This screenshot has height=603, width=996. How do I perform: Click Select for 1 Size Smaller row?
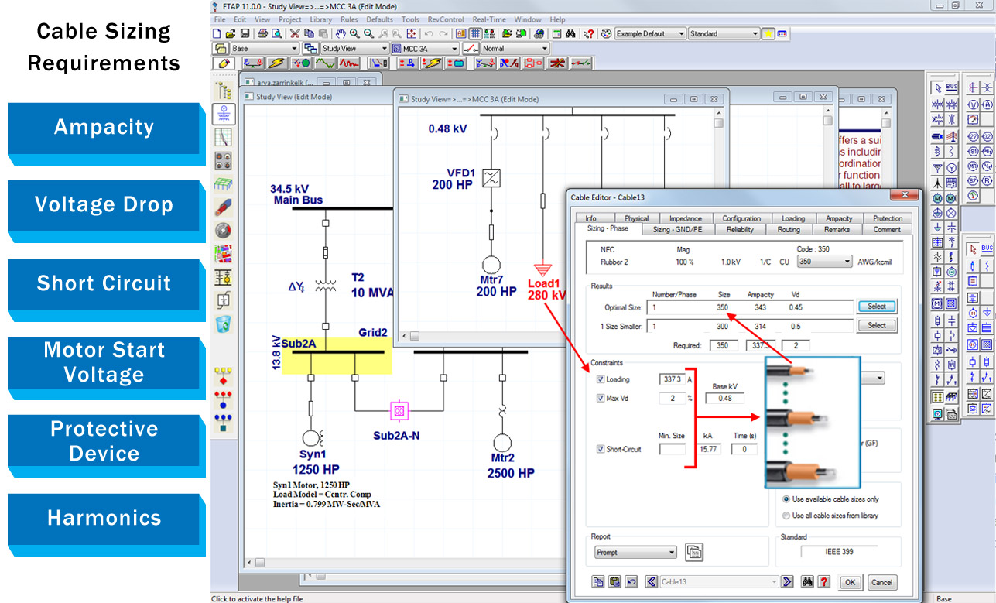[877, 326]
